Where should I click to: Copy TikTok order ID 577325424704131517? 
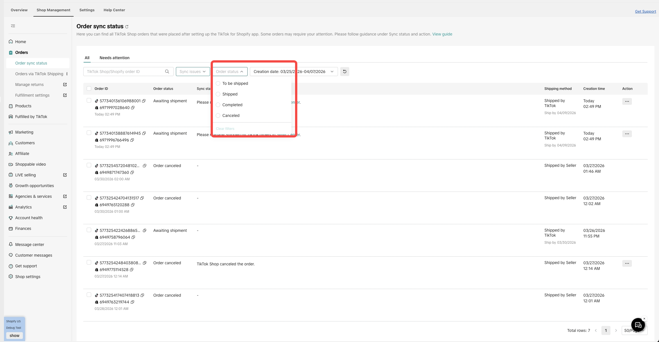click(142, 198)
